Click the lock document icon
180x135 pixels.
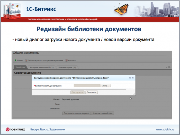[26, 60]
